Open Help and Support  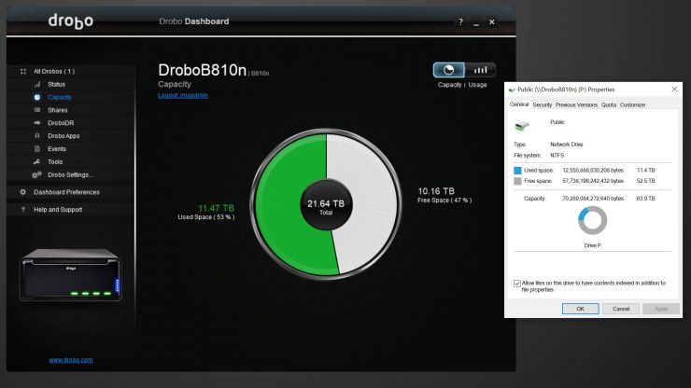click(x=58, y=210)
